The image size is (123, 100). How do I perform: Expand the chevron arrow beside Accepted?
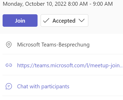(x=82, y=21)
